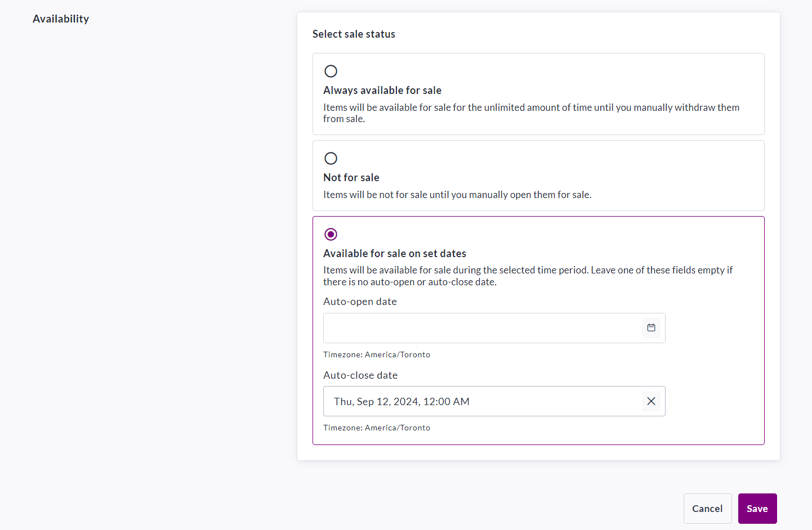Select the Available for sale on set dates radio

[331, 234]
